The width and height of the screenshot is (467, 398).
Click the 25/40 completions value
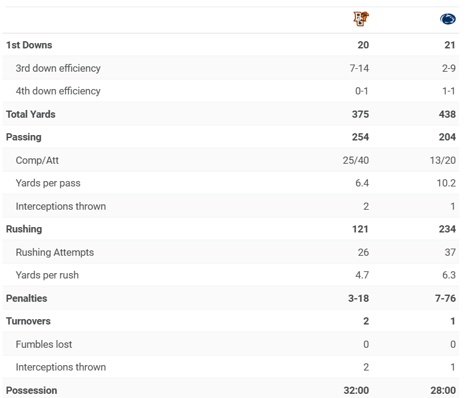357,160
